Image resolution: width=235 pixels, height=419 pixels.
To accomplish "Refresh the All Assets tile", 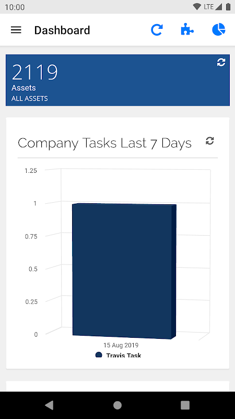I will coord(221,62).
